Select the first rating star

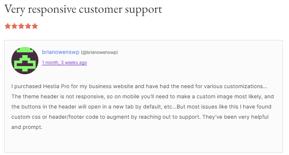point(8,26)
